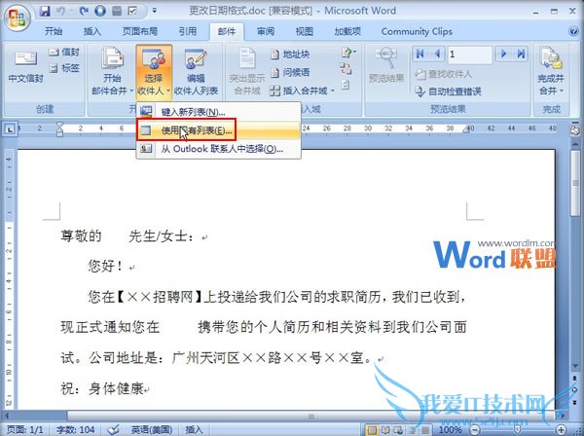Click the record number field
584x436 pixels.
point(470,54)
